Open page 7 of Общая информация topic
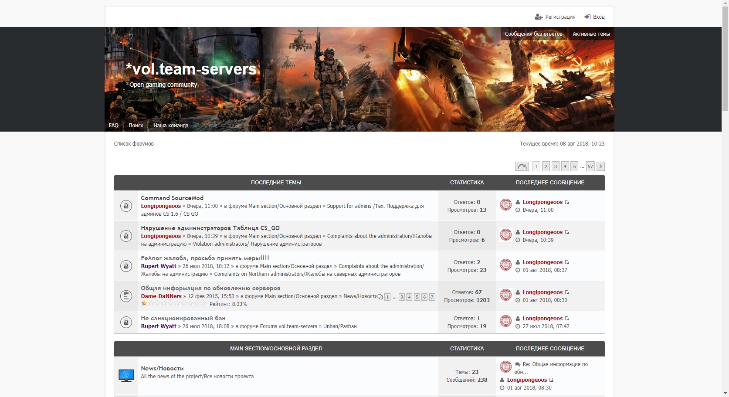 [432, 297]
